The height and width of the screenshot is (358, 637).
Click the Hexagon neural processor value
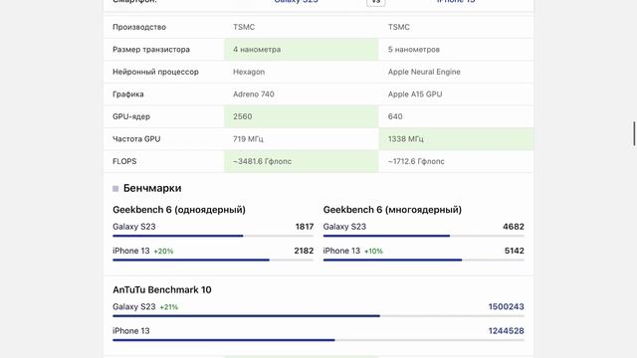point(249,72)
